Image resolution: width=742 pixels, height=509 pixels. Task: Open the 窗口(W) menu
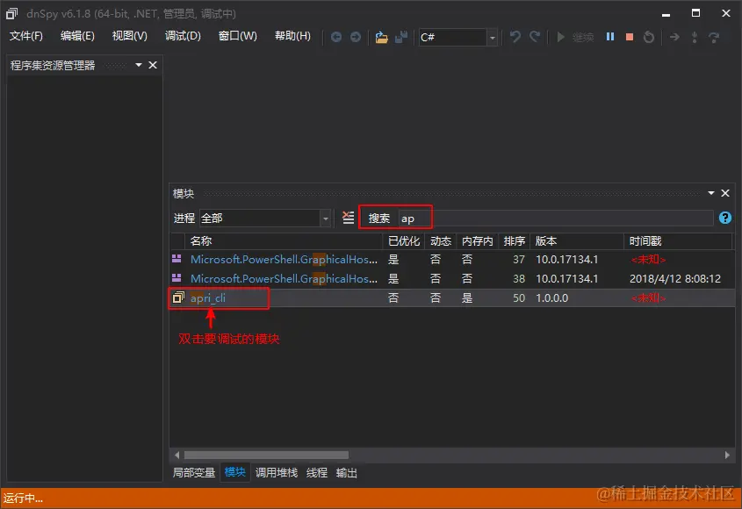tap(238, 37)
